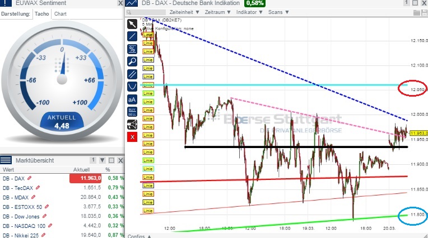
Task: Select the DB - ESTOXX 50 row
Action: pyautogui.click(x=62, y=207)
